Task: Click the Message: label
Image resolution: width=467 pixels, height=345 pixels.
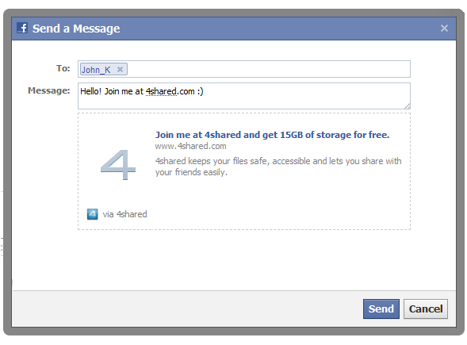Action: point(49,90)
